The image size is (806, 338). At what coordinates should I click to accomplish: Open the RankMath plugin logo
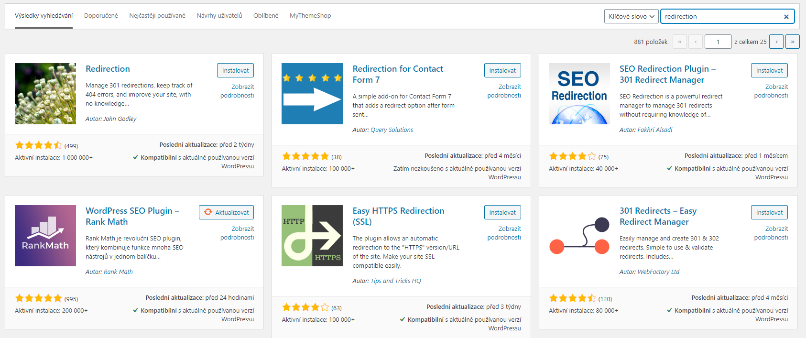pos(45,236)
